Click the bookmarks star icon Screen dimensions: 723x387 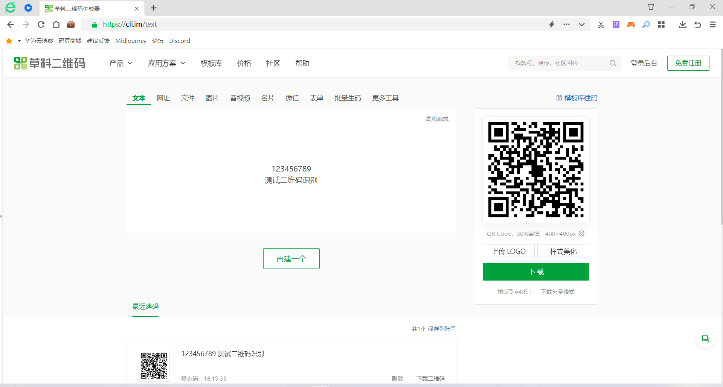point(9,41)
